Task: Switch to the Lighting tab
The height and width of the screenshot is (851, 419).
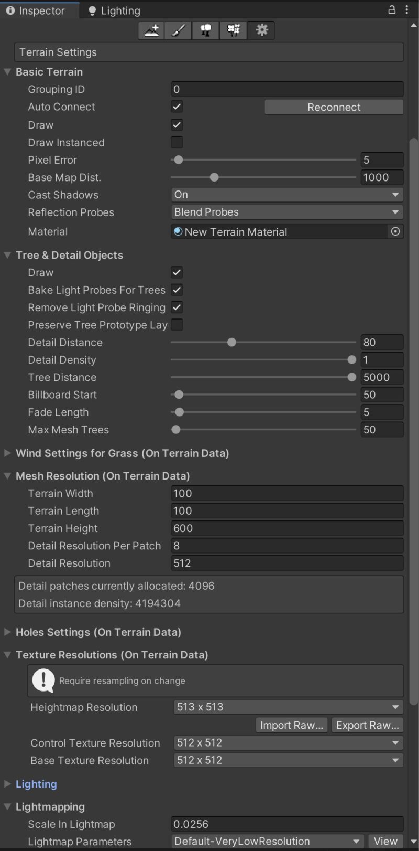Action: 114,10
